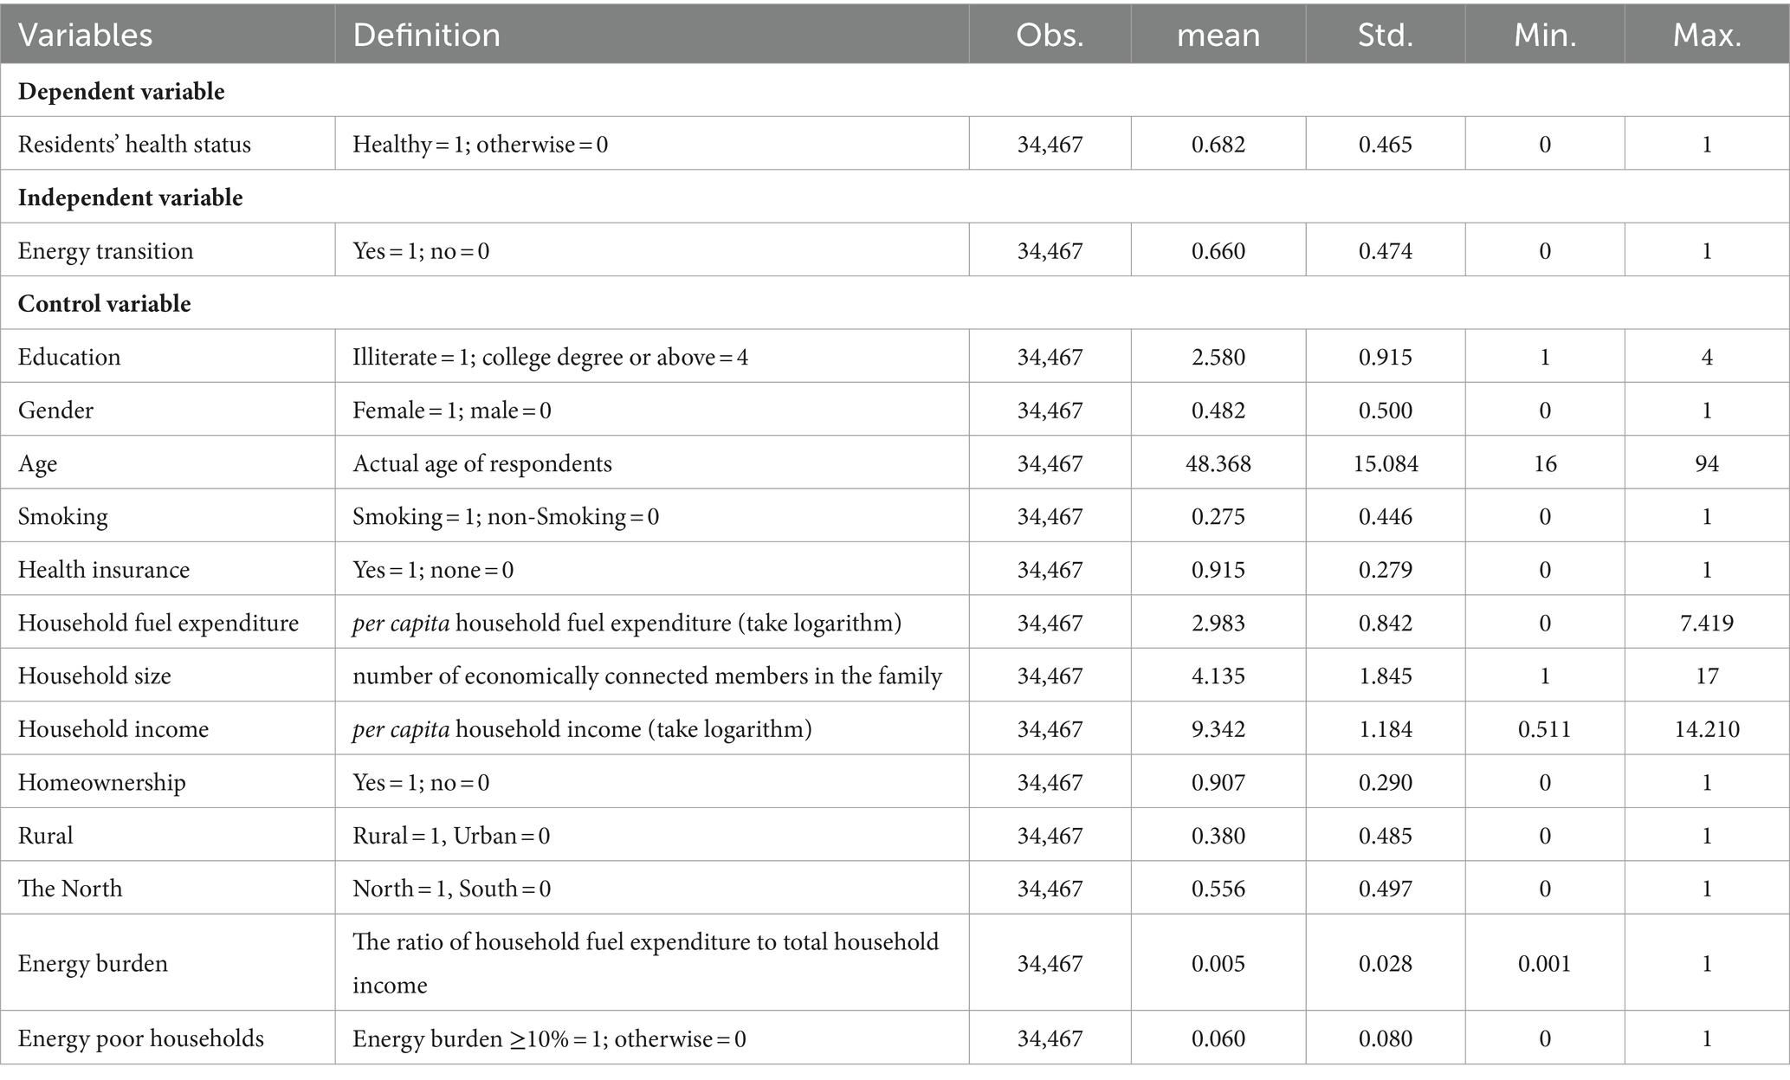The width and height of the screenshot is (1790, 1080).
Task: Select the ratio of household fuel expenditure definition
Action: (645, 963)
